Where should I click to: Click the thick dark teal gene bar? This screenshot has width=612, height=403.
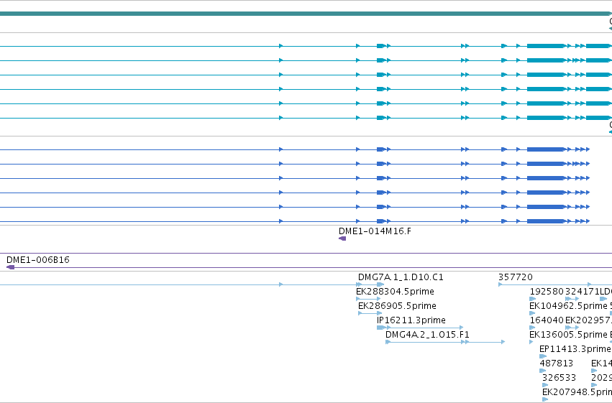point(306,14)
